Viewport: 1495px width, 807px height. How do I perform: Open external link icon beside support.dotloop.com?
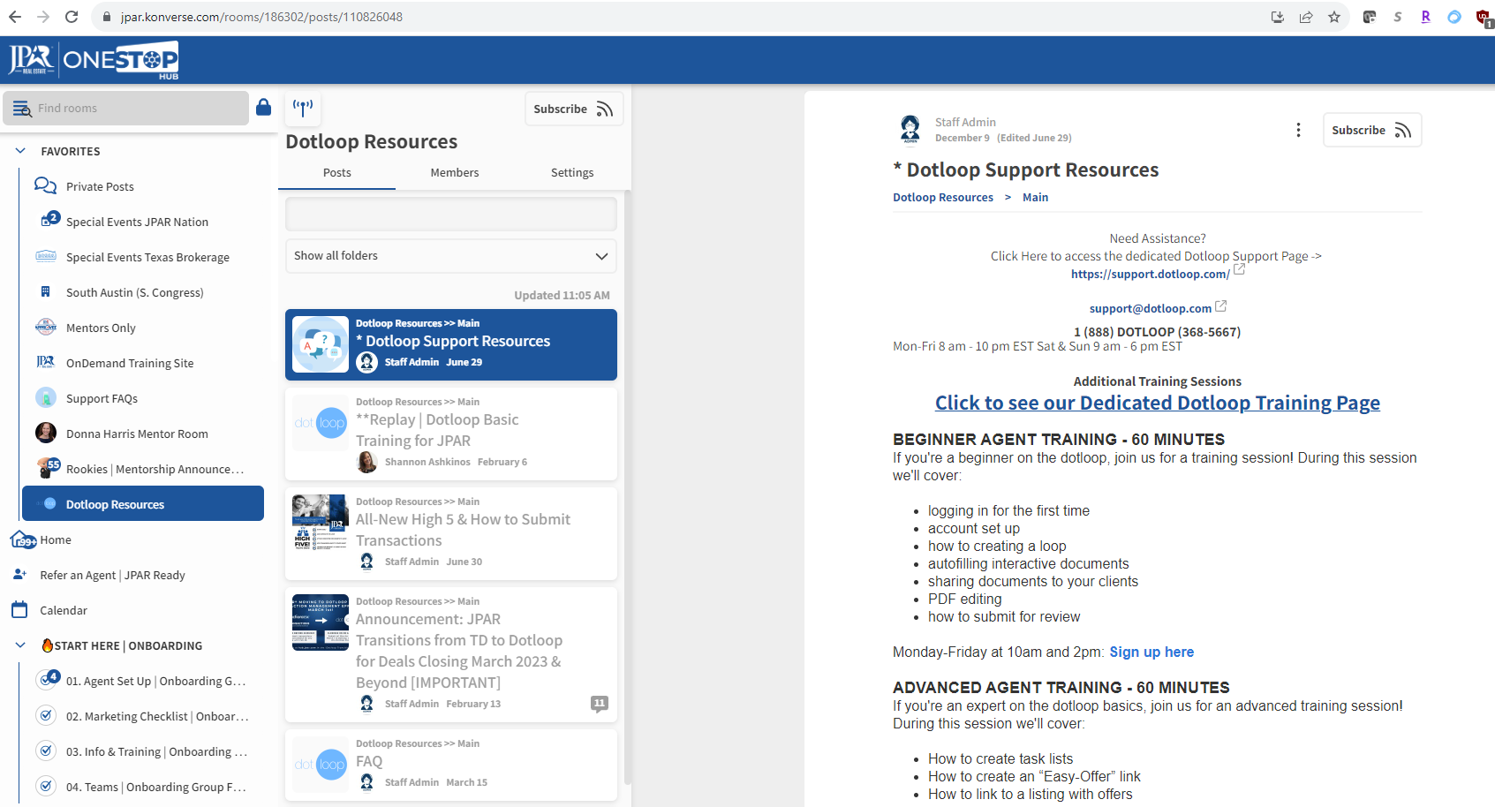tap(1240, 270)
